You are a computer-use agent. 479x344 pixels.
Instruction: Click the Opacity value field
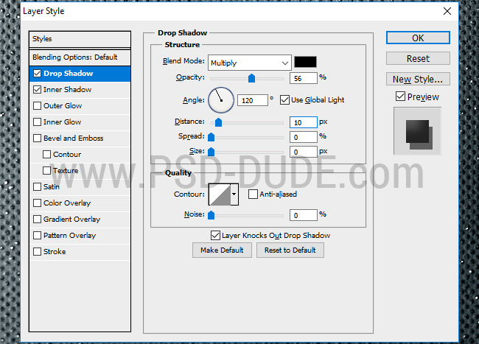304,78
